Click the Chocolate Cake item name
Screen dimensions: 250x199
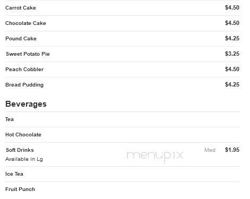pyautogui.click(x=25, y=23)
